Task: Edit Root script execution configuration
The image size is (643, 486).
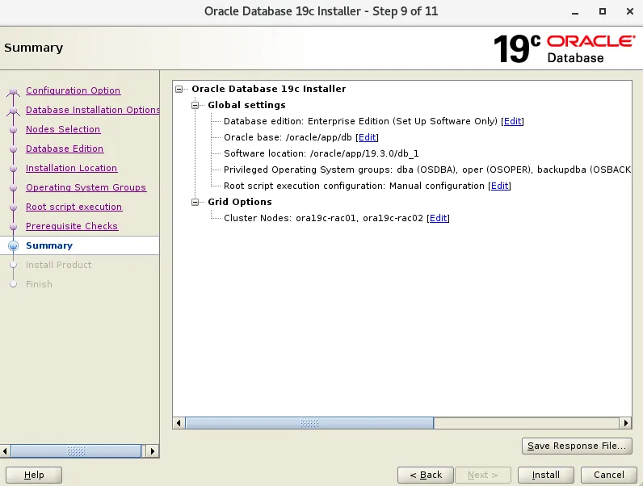Action: (499, 186)
